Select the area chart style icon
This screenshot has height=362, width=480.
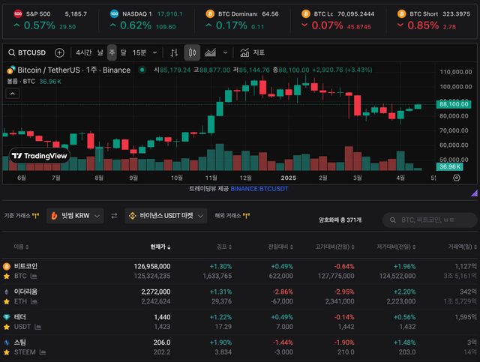tap(210, 52)
